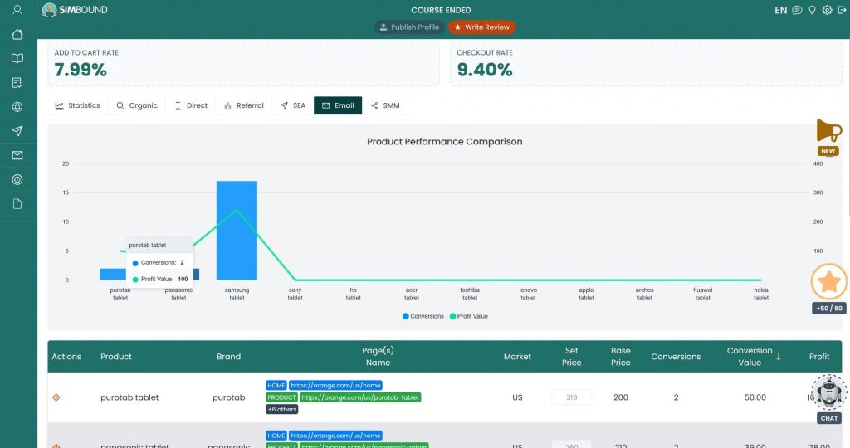Switch to the Organic tab
The image size is (850, 448).
[137, 105]
